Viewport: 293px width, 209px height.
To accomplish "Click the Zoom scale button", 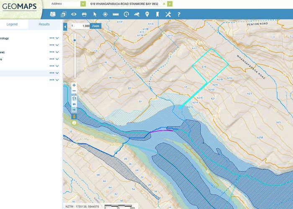I will 96,26.
